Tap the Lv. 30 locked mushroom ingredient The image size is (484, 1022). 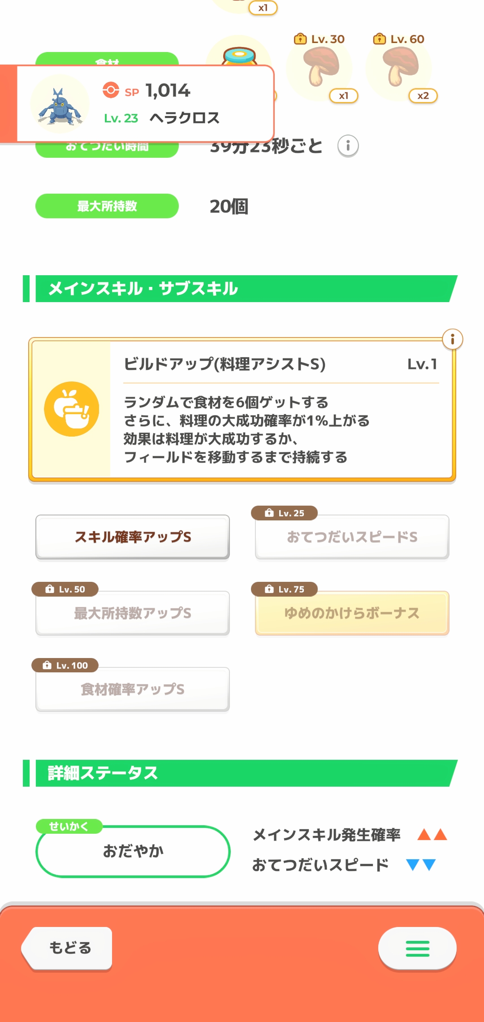pyautogui.click(x=320, y=68)
